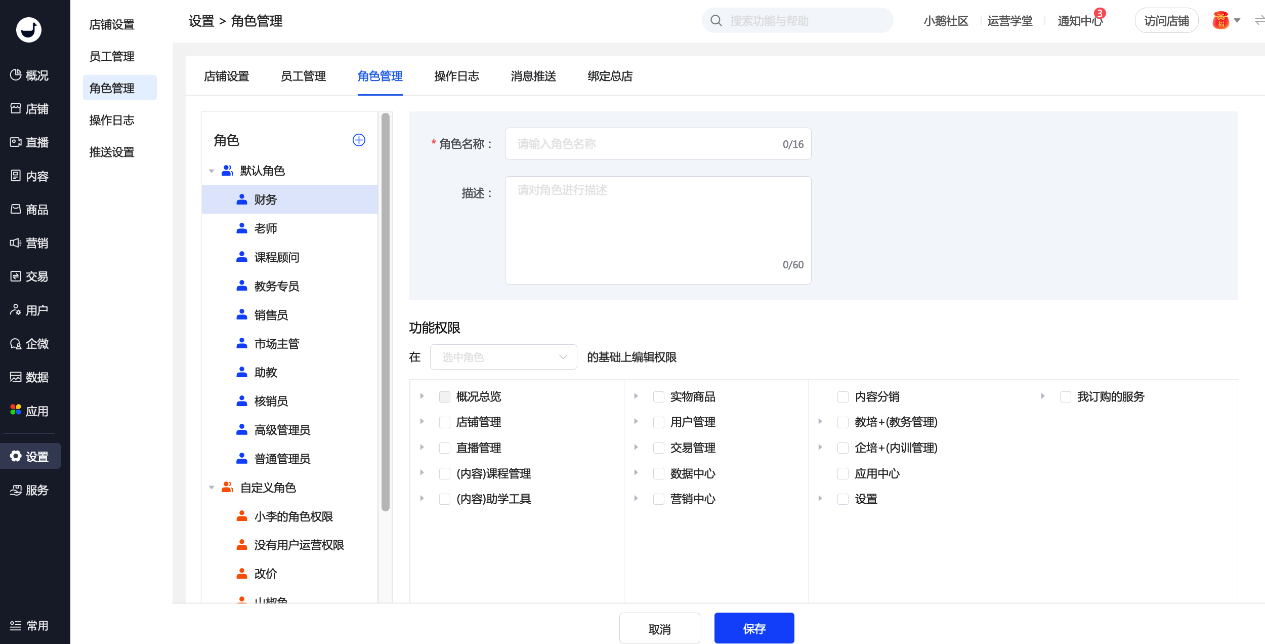Open 概况 overview in left sidebar
Viewport: 1265px width, 644px height.
tap(30, 75)
